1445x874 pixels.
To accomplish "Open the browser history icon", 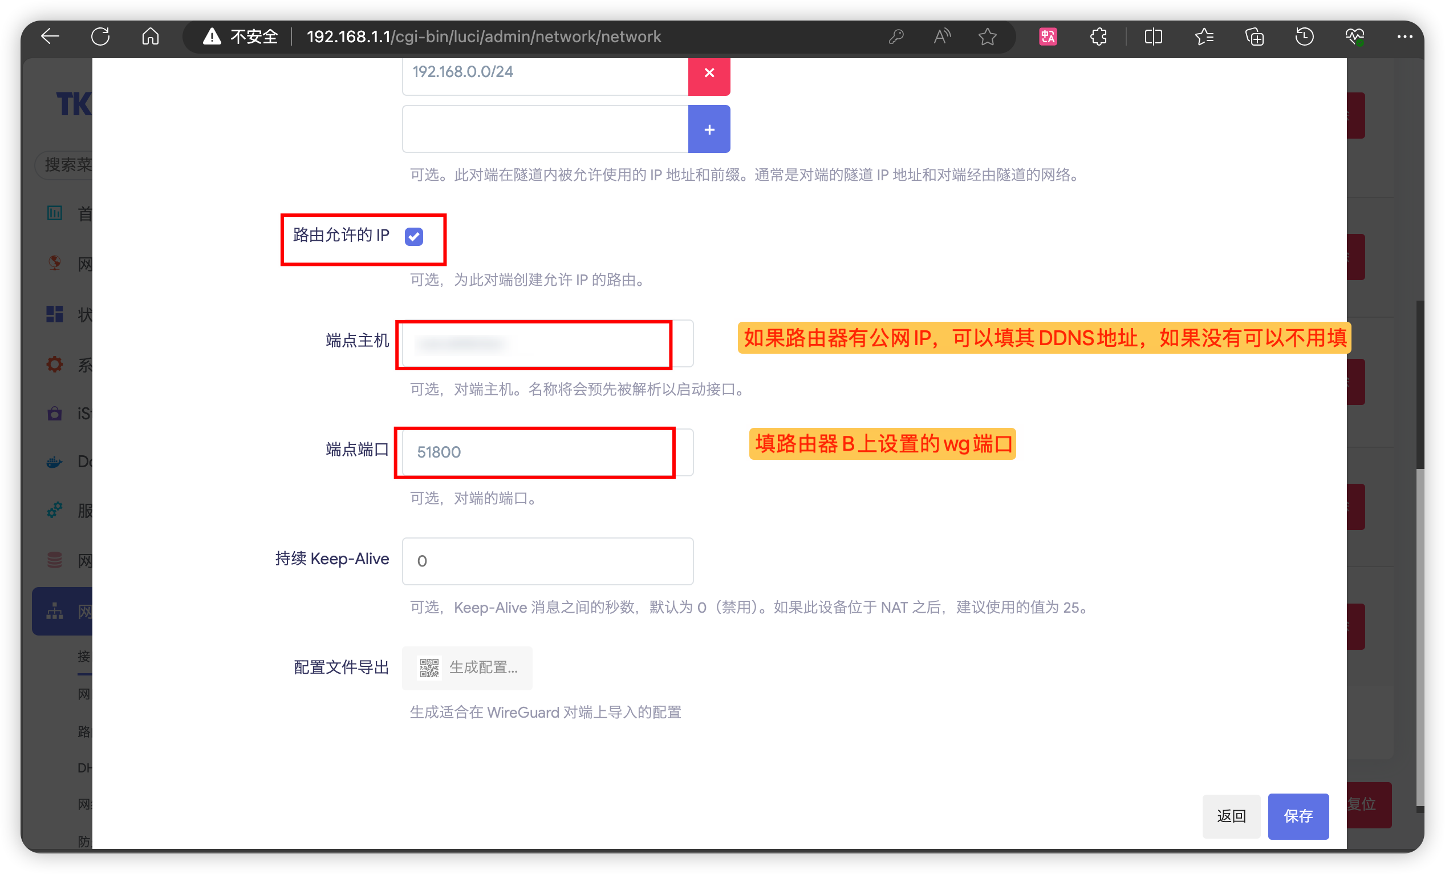I will click(x=1304, y=37).
